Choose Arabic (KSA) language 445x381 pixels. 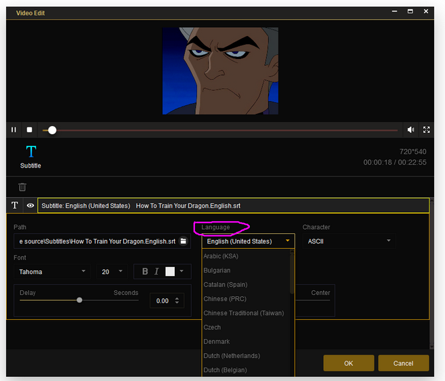pyautogui.click(x=221, y=256)
